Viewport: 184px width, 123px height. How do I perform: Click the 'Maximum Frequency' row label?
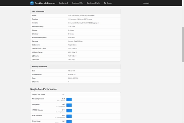click(x=39, y=38)
